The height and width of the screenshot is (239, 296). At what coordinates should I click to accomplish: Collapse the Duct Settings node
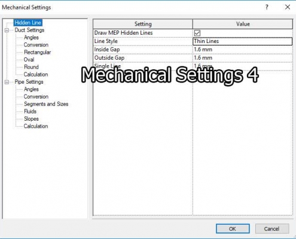click(7, 30)
